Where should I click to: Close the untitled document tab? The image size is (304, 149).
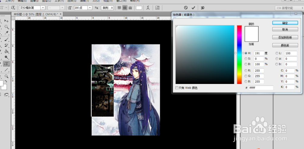coord(61,14)
